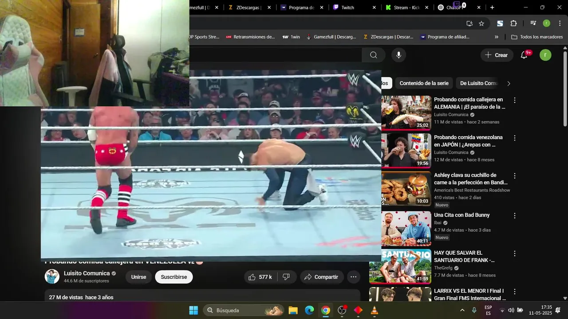Click America's Best Restaurants Roadshow channel name
This screenshot has width=568, height=319.
pyautogui.click(x=472, y=190)
